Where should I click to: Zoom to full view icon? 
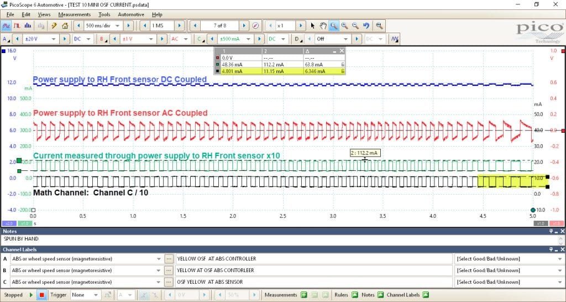pos(379,25)
